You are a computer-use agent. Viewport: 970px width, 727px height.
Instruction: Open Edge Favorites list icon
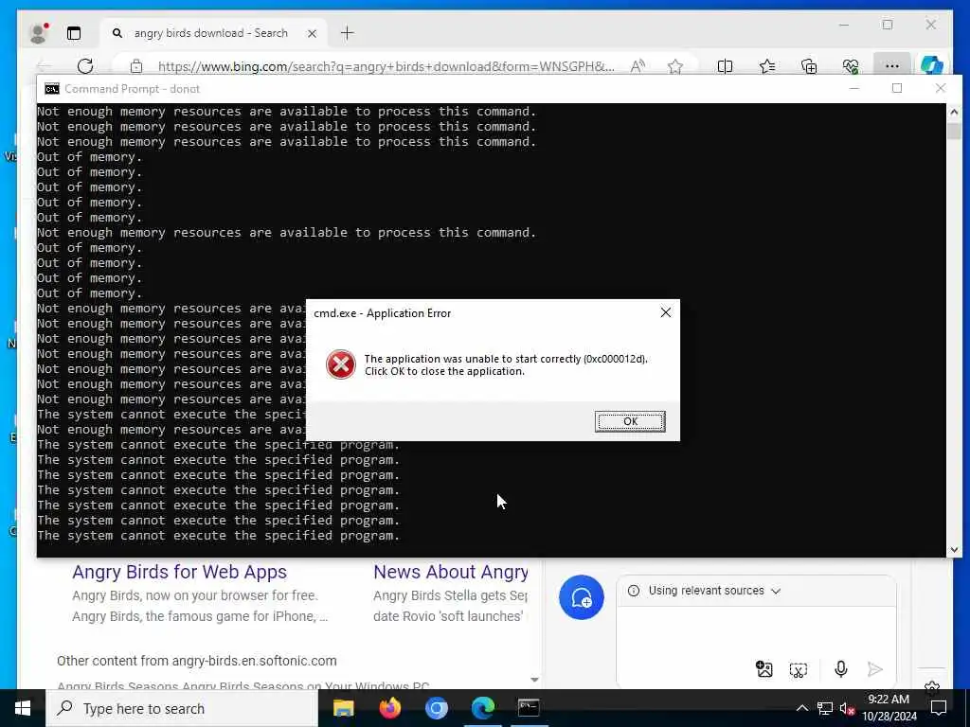767,66
